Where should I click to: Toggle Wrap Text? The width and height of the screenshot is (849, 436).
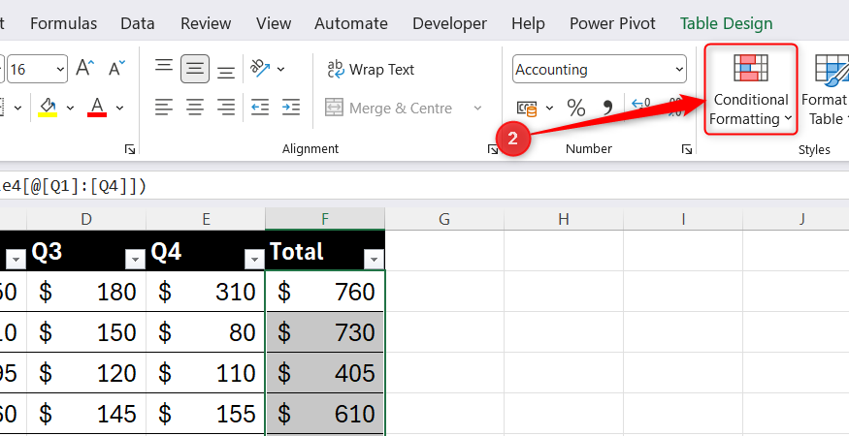point(371,69)
